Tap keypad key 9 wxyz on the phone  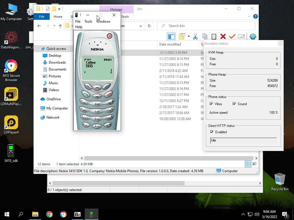[109, 117]
